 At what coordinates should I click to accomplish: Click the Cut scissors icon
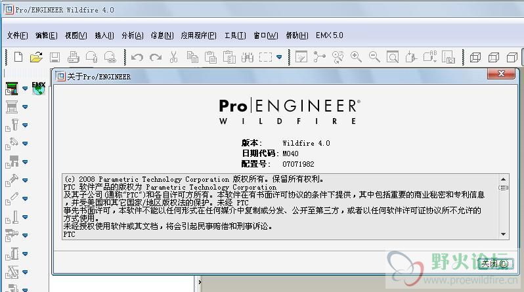pos(173,57)
